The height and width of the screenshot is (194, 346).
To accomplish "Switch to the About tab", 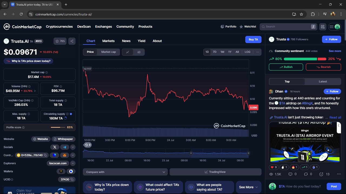I will click(157, 41).
